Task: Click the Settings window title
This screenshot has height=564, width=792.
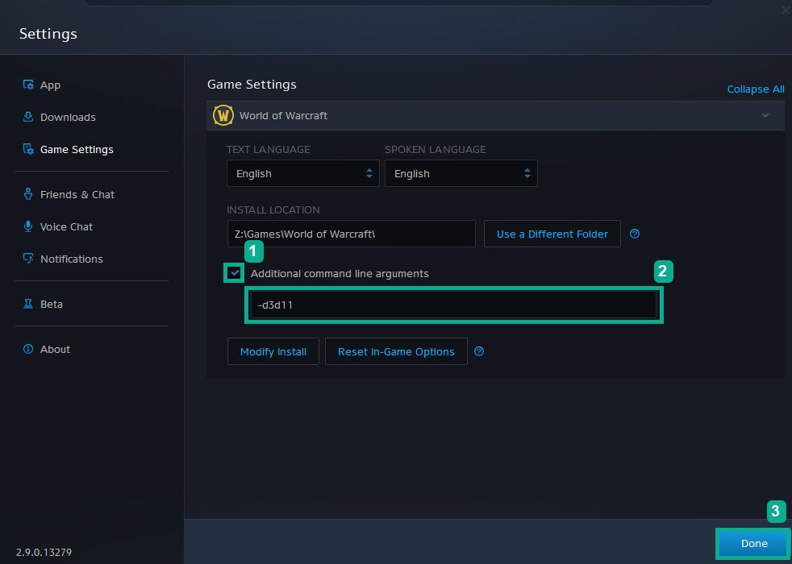Action: pyautogui.click(x=48, y=34)
